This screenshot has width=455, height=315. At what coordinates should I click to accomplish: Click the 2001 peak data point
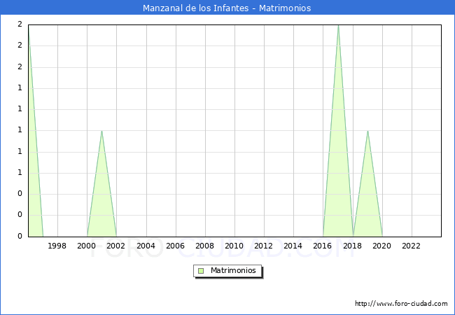coord(102,131)
